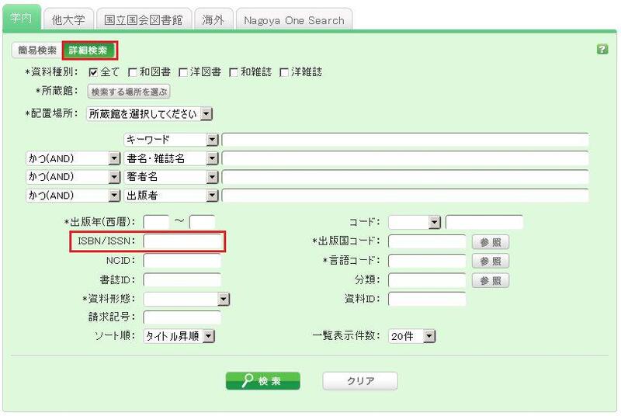Viewport: 621px width, 416px height.
Task: Switch to the 他大学 tab
Action: (x=68, y=19)
